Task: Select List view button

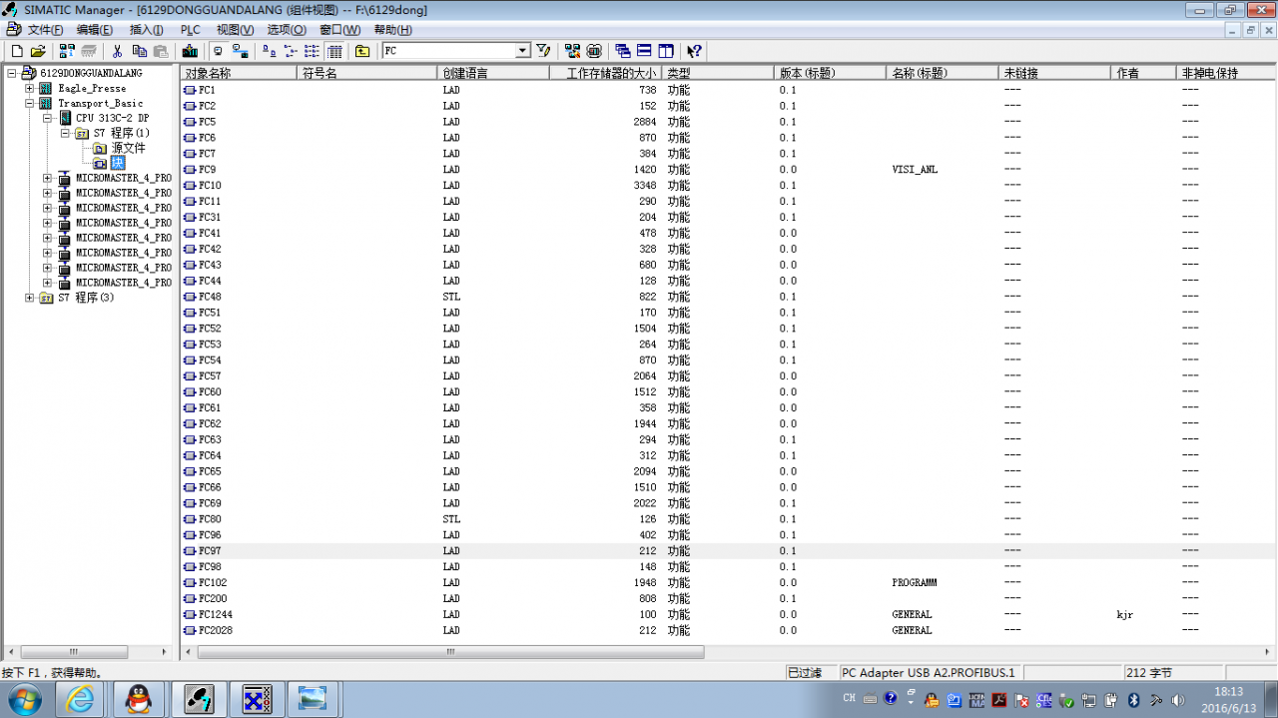Action: point(313,51)
